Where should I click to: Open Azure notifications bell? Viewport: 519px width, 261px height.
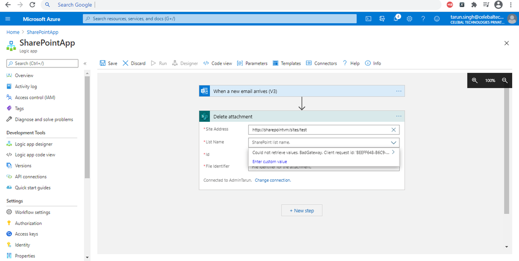[x=396, y=19]
